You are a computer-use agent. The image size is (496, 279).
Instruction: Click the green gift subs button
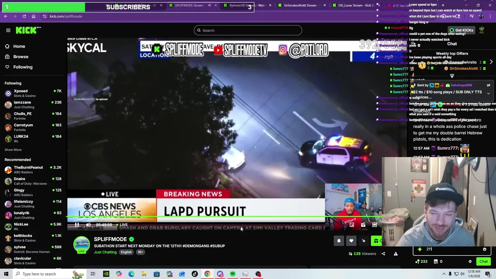click(x=376, y=241)
